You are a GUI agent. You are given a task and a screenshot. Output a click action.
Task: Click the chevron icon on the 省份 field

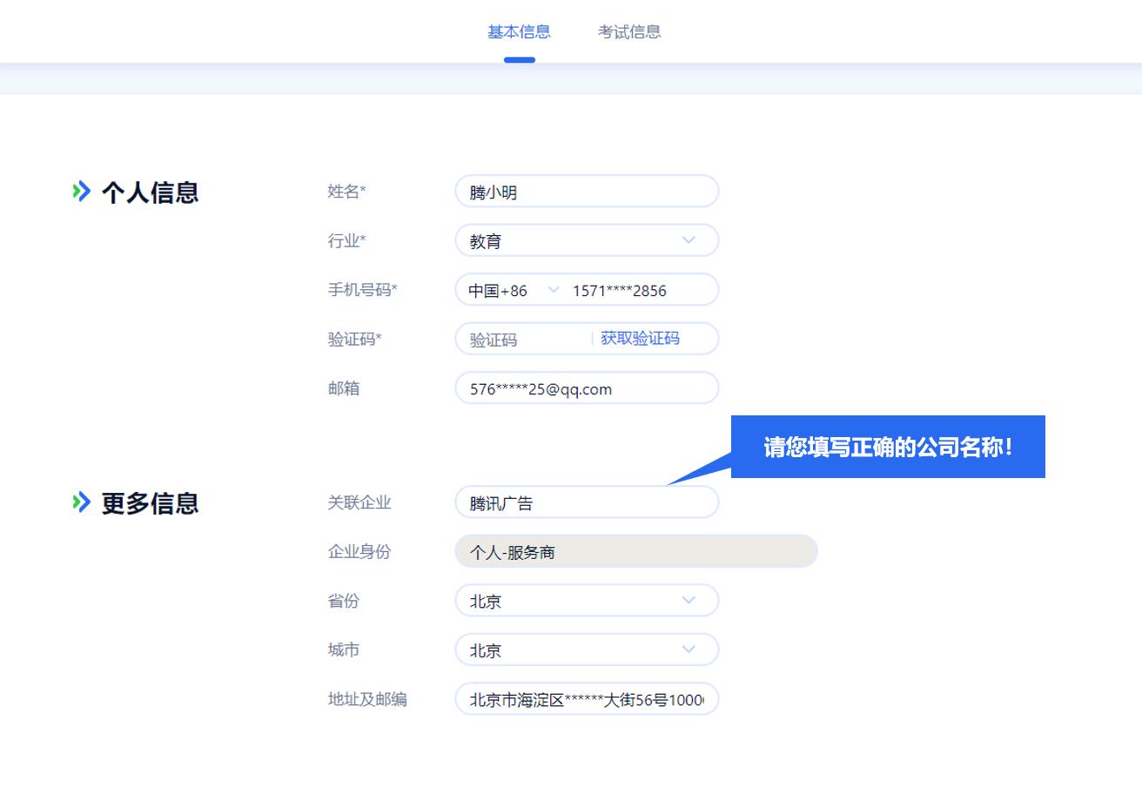(690, 600)
